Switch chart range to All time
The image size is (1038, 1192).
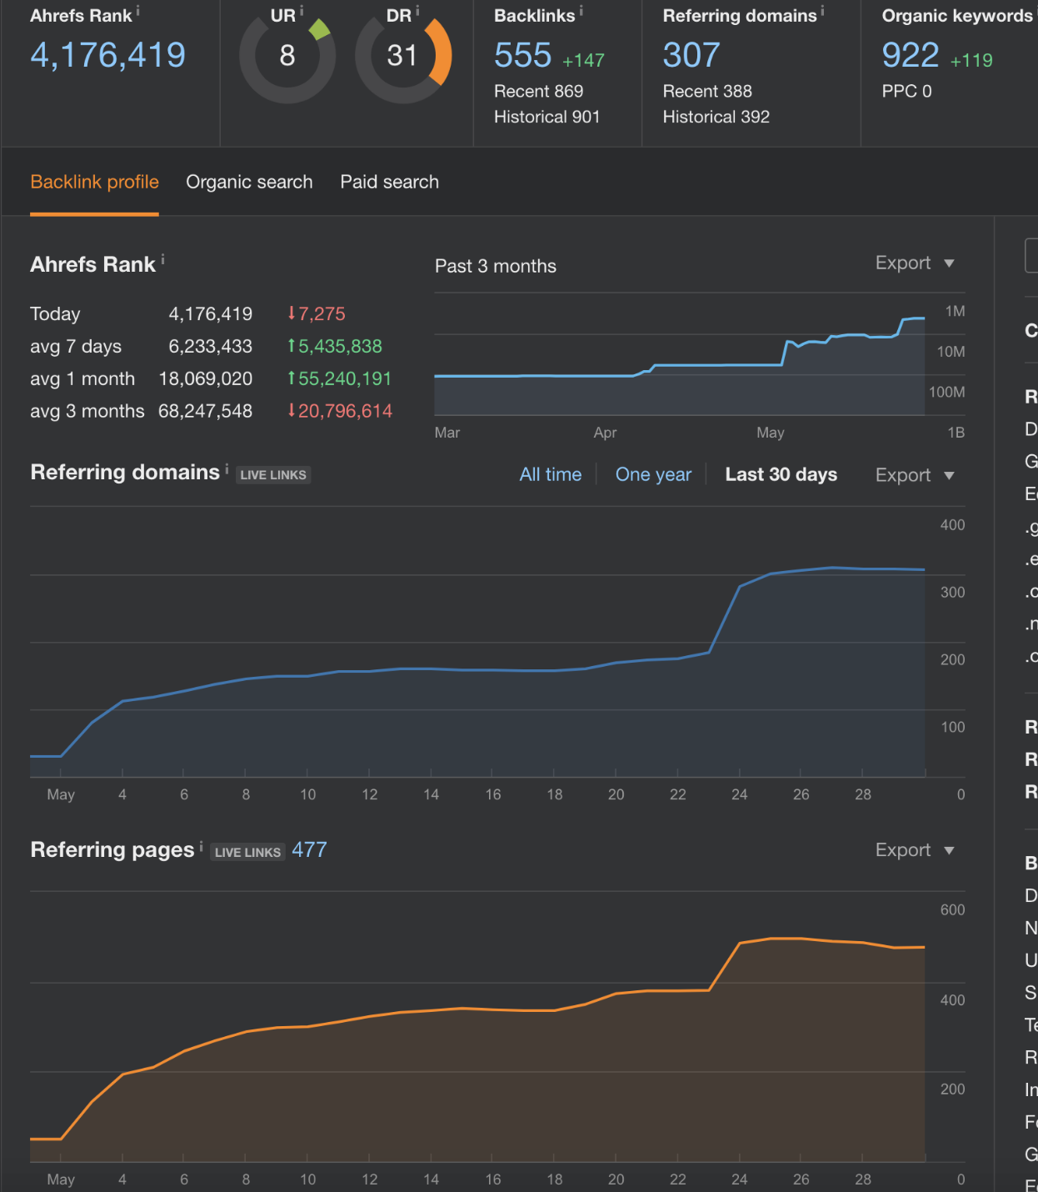tap(550, 475)
